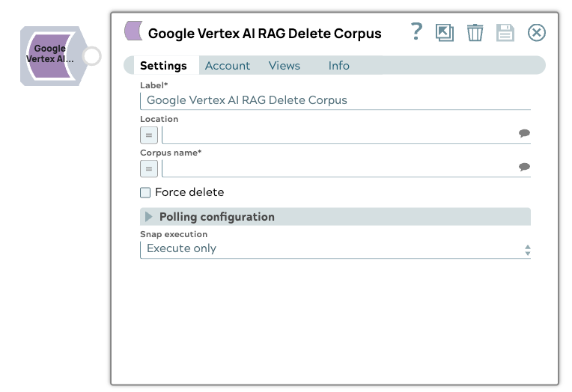The width and height of the screenshot is (572, 392).
Task: Open suggestions bubble for Corpus name
Action: (524, 168)
